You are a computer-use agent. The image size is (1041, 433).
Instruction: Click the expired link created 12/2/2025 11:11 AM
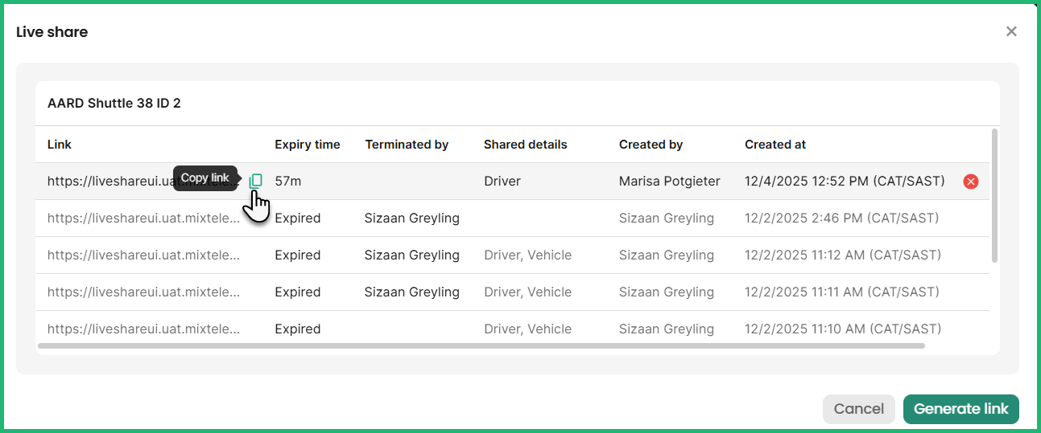tap(143, 292)
